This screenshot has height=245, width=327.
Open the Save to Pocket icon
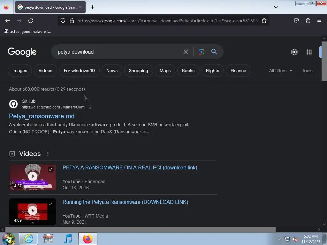click(296, 20)
